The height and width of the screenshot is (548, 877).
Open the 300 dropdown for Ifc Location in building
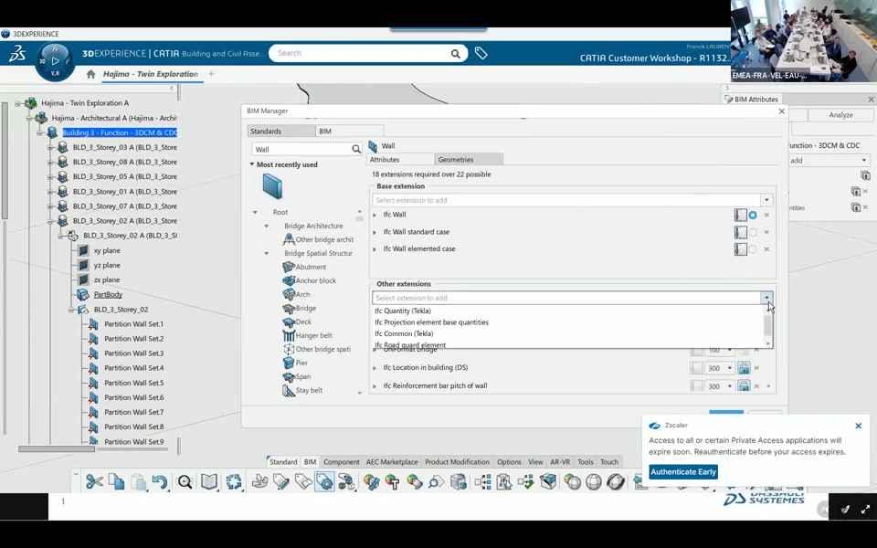pos(729,368)
